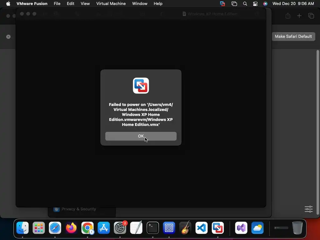Open the cloud weather app in Dock
This screenshot has height=240, width=320.
[257, 228]
